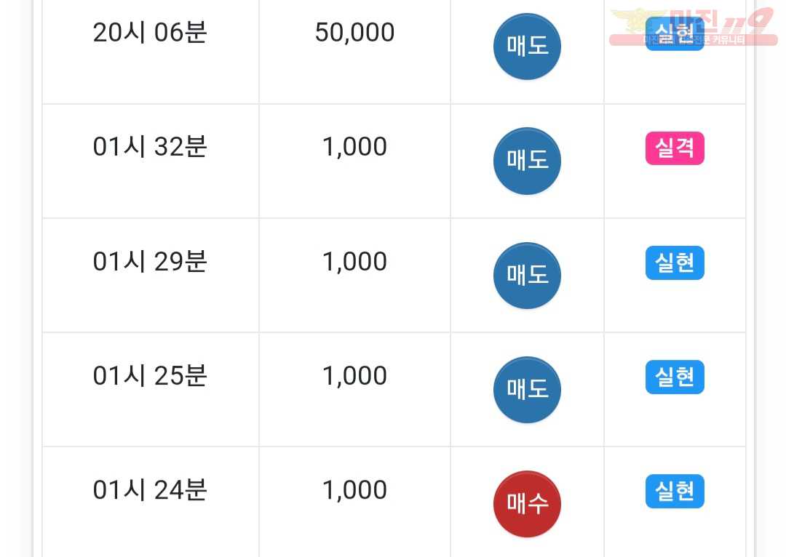The image size is (786, 557).
Task: Click the watermark logo at top right
Action: point(694,26)
